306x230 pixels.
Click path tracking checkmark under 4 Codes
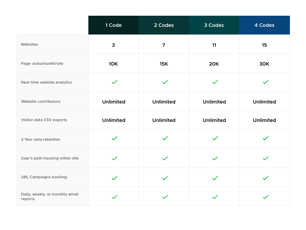[265, 158]
